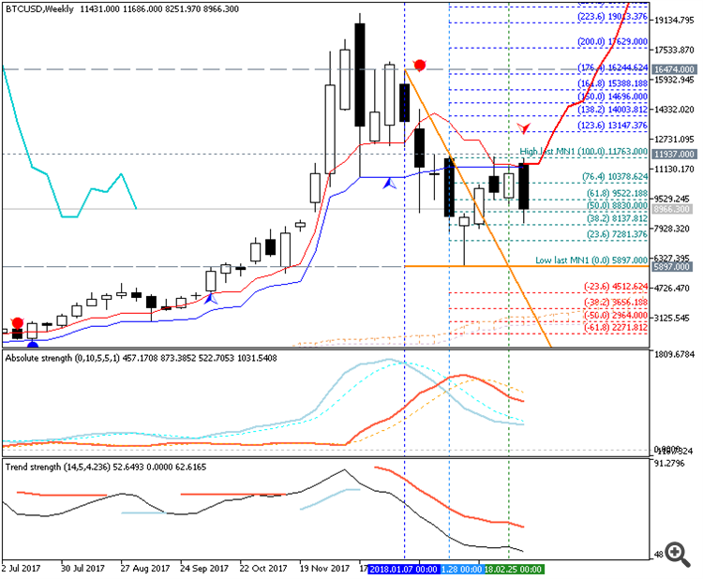
Task: Click the red sell dot at July 2017
Action: click(18, 322)
